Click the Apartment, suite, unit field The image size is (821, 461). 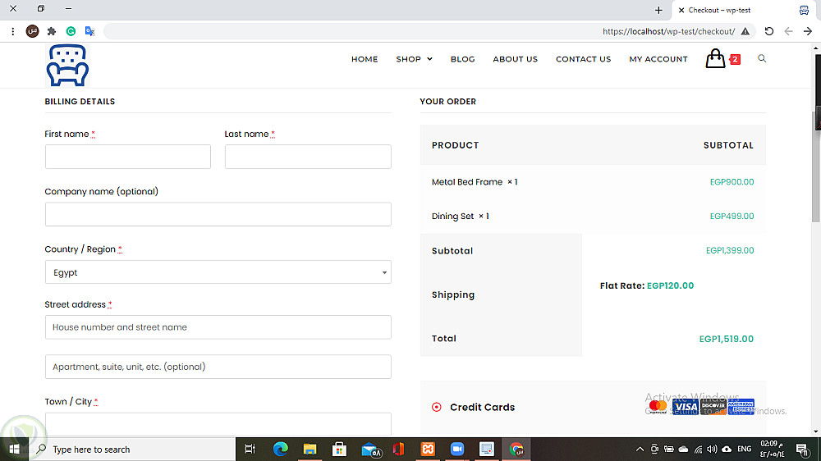(218, 367)
